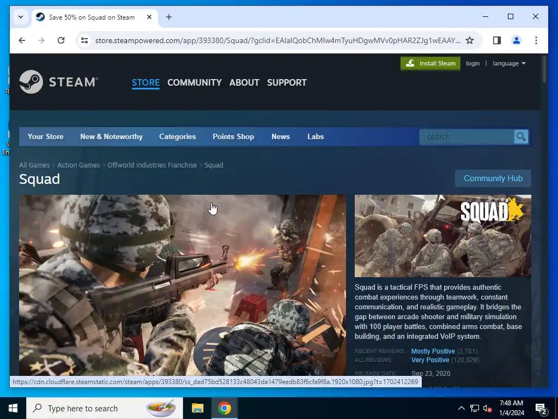The height and width of the screenshot is (419, 558).
Task: Reload the Steam page
Action: pos(61,40)
